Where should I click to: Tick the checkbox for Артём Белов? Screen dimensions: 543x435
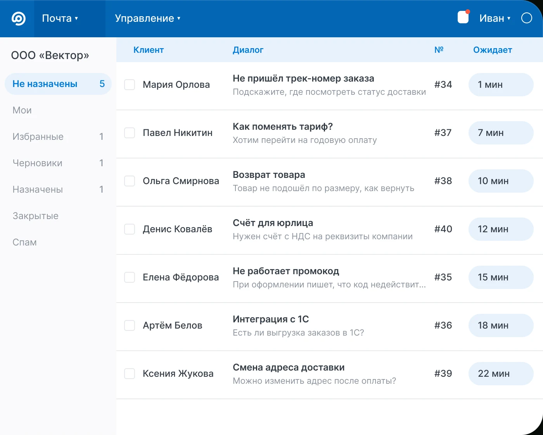(130, 325)
